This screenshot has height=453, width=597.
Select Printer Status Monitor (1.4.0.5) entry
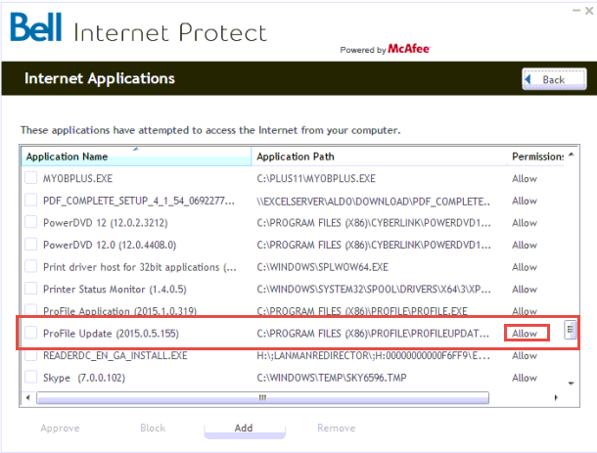pos(115,290)
